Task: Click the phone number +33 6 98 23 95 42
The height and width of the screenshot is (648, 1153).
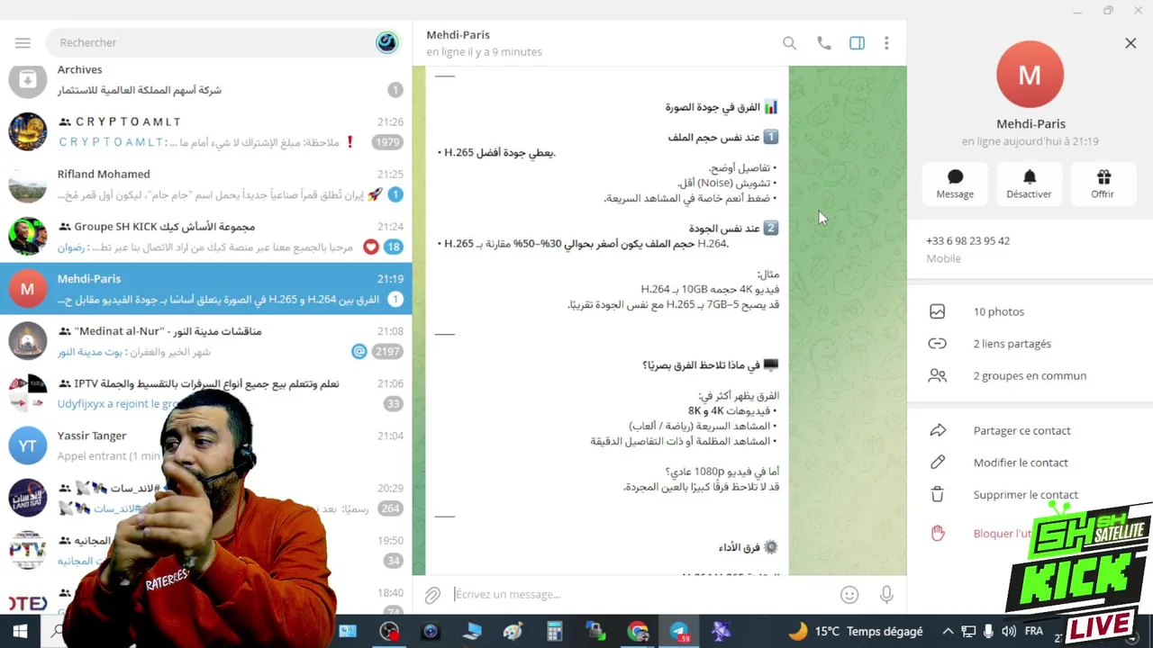Action: click(x=967, y=241)
